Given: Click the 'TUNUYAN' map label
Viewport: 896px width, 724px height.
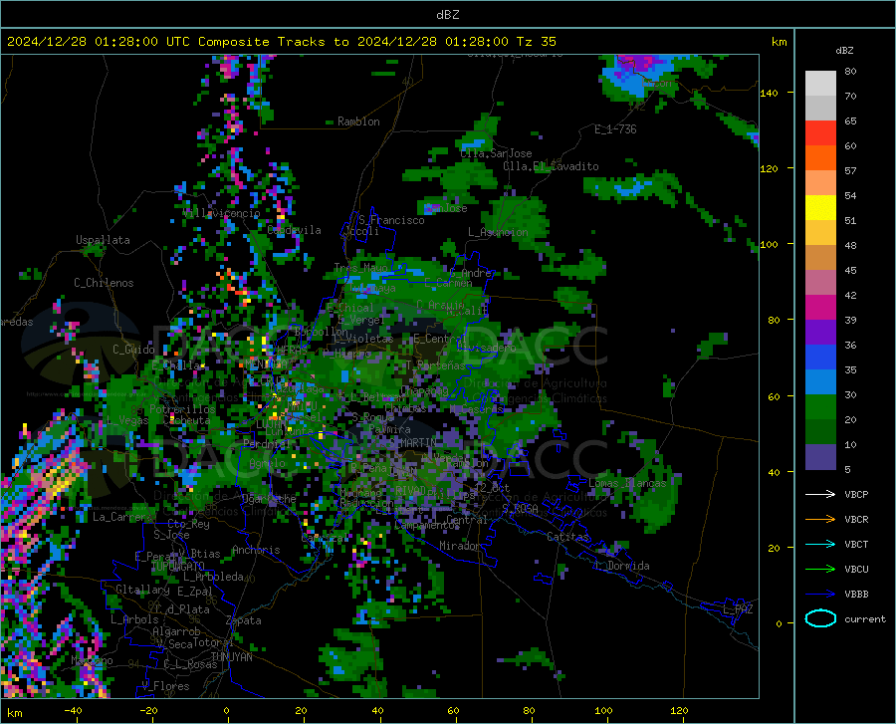Looking at the screenshot, I should pyautogui.click(x=231, y=657).
